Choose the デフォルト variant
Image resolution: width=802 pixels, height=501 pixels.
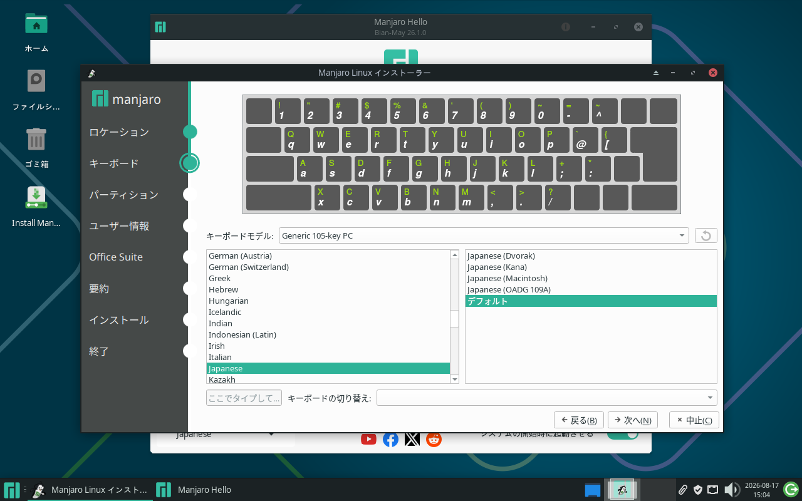click(x=591, y=301)
